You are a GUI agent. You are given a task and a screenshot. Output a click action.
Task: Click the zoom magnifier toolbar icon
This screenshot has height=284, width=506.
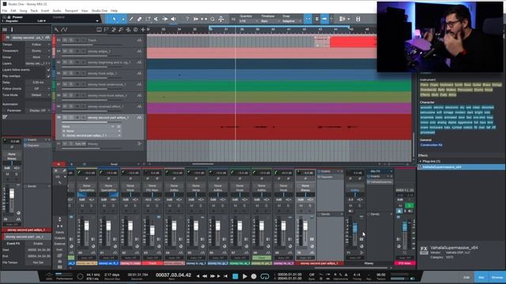[213, 19]
